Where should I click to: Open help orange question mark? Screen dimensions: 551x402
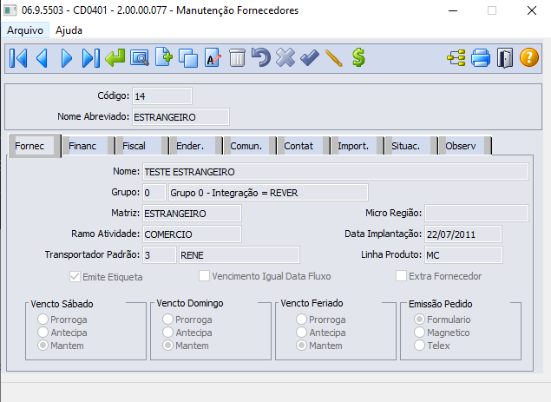528,57
